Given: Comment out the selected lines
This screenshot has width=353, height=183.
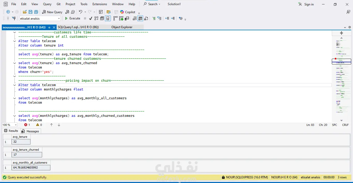Looking at the screenshot, I should click(x=154, y=18).
